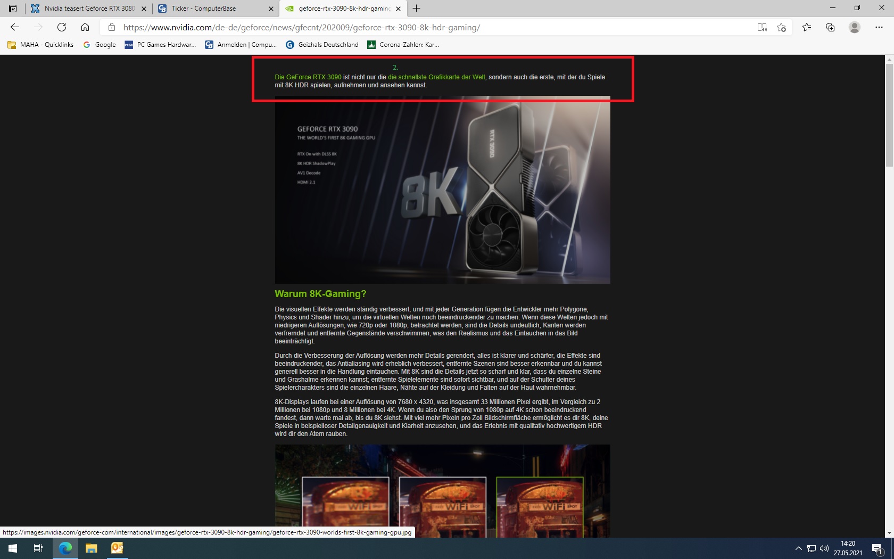Viewport: 894px width, 559px height.
Task: Close the geforce-rtx-3090-8k-hdr-gaming tab
Action: pyautogui.click(x=398, y=9)
